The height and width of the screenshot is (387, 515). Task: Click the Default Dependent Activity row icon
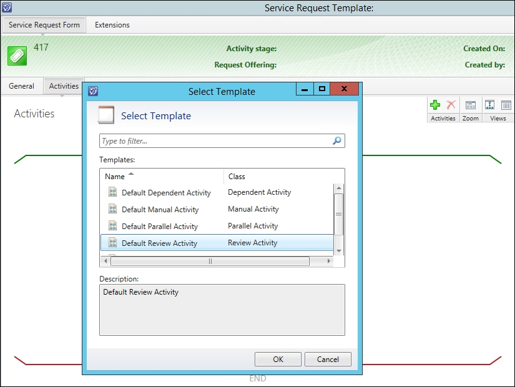[x=112, y=192]
